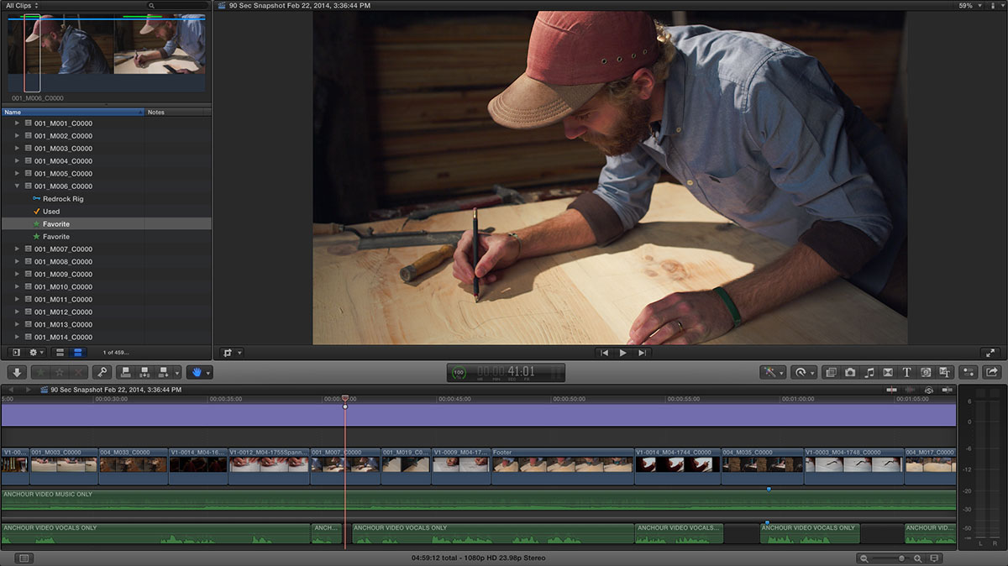Select the Redrock Rig keyword row

(107, 199)
